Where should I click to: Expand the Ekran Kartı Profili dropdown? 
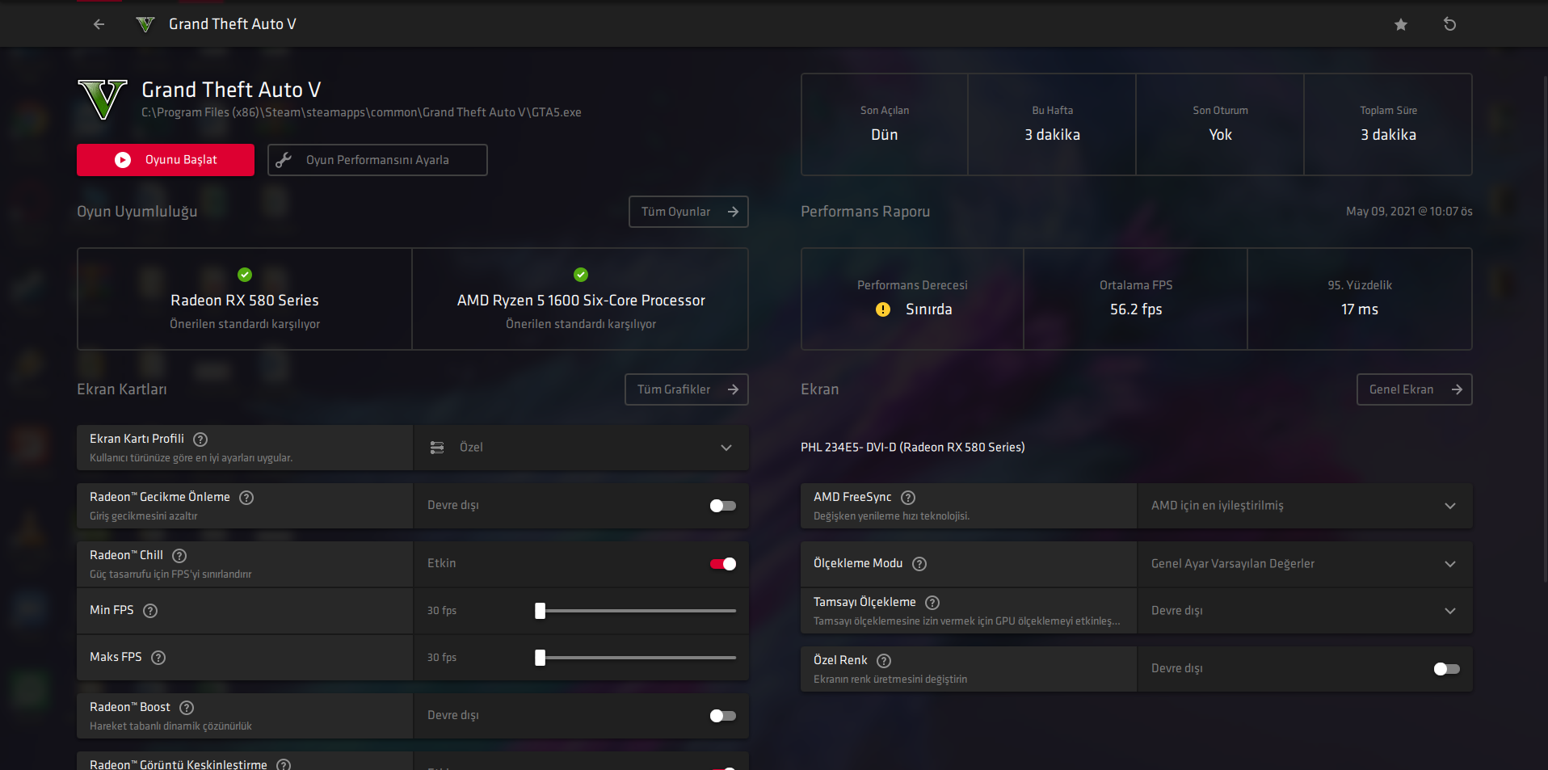click(581, 448)
